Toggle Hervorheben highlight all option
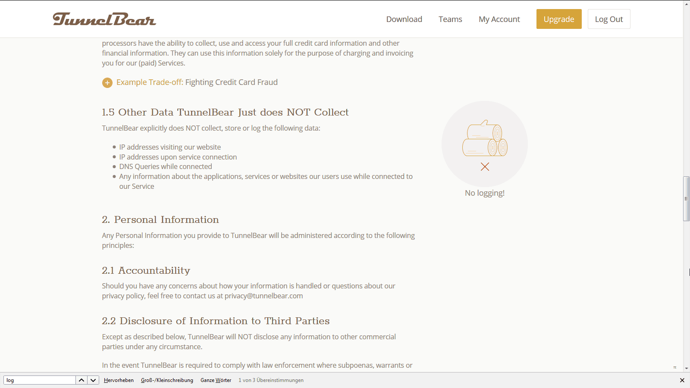The image size is (690, 388). point(119,380)
